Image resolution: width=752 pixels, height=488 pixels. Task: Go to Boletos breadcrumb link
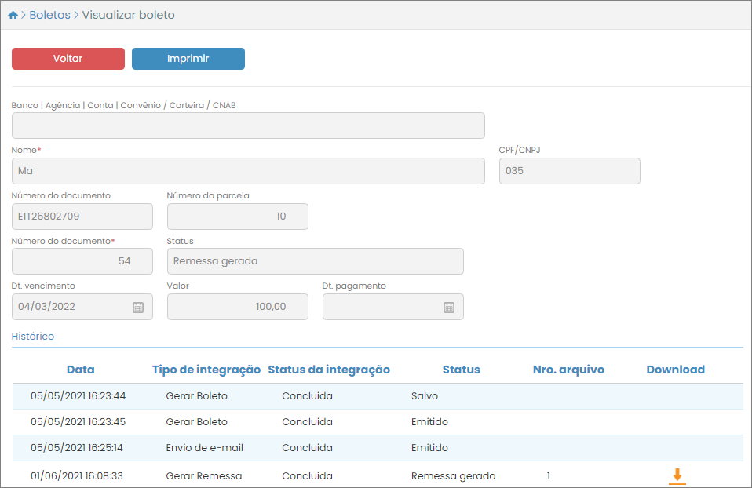pos(49,15)
